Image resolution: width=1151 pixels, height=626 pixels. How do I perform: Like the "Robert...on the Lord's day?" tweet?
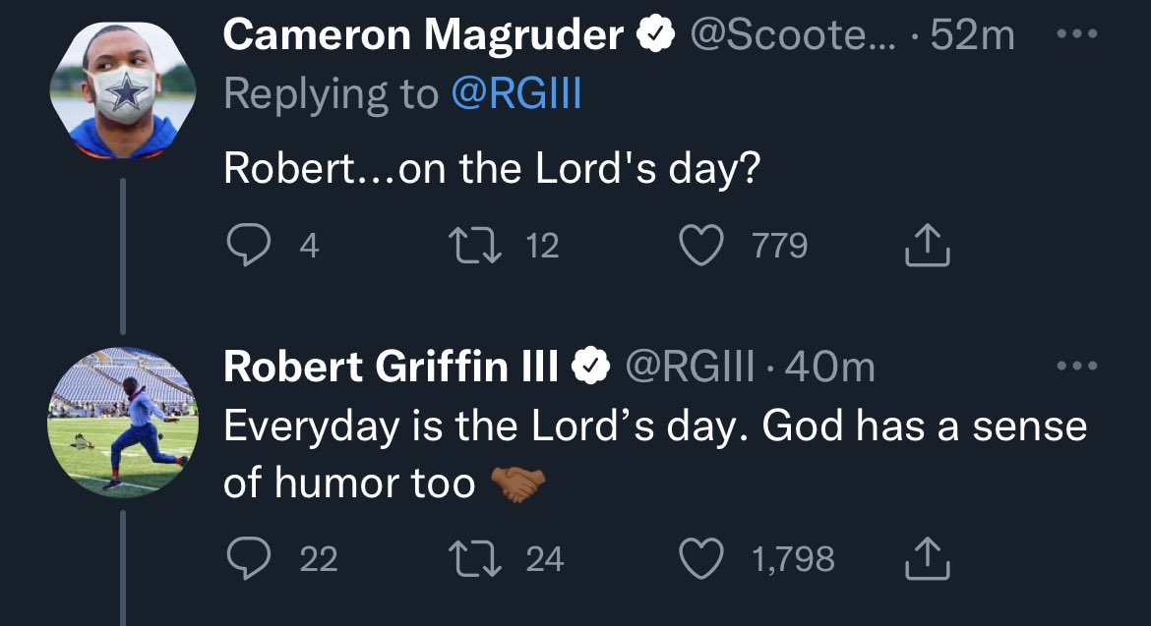[x=703, y=245]
